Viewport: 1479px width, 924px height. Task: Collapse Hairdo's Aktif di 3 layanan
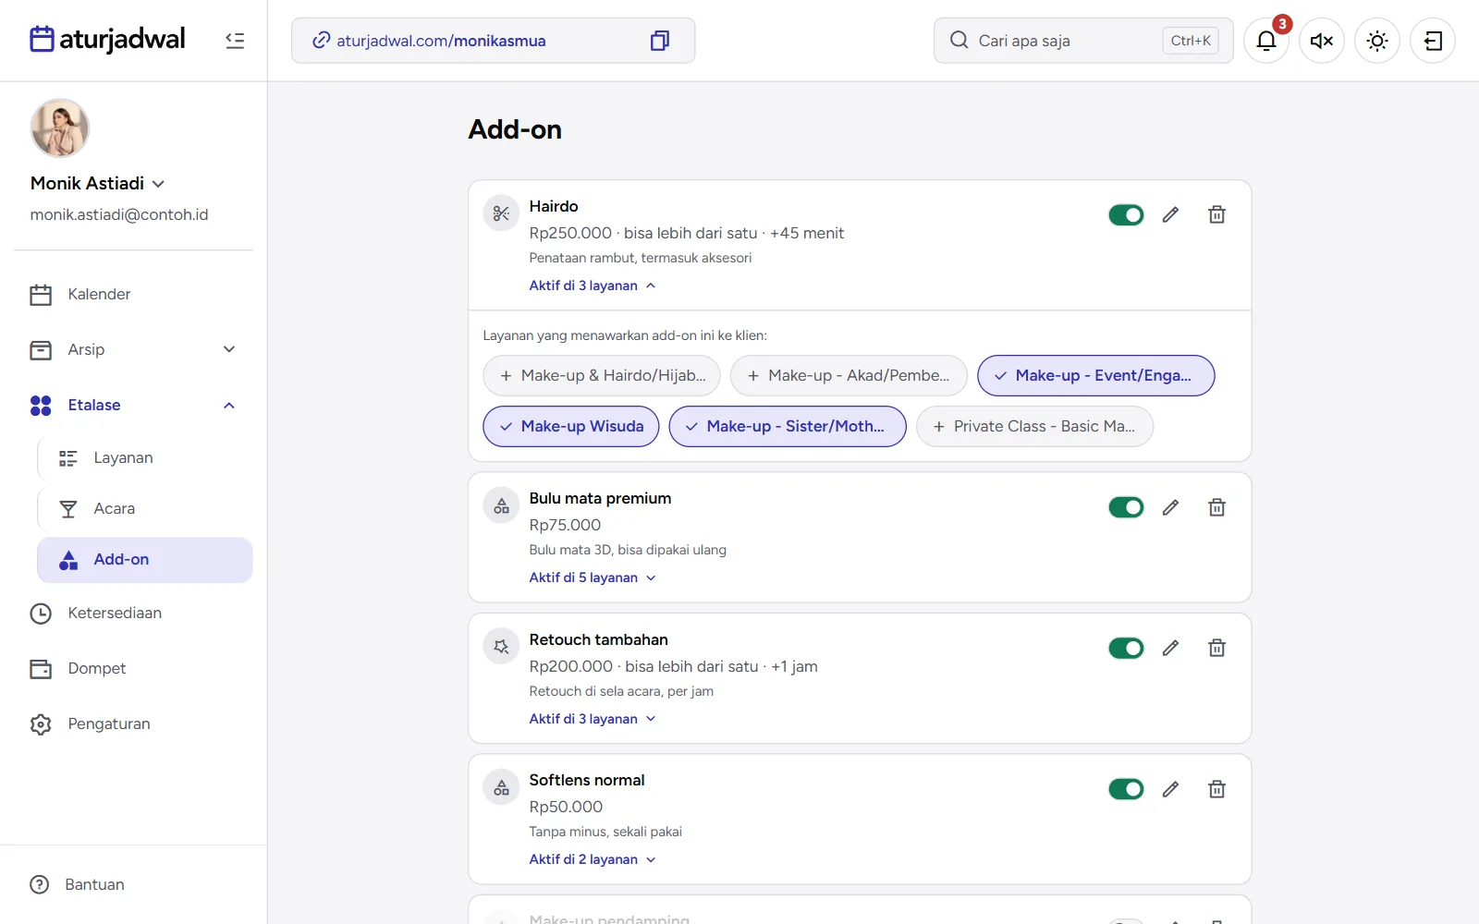[593, 286]
